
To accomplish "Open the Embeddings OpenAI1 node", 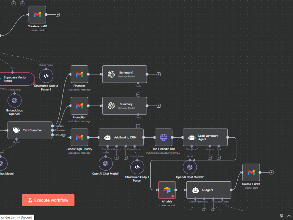I will [15, 100].
